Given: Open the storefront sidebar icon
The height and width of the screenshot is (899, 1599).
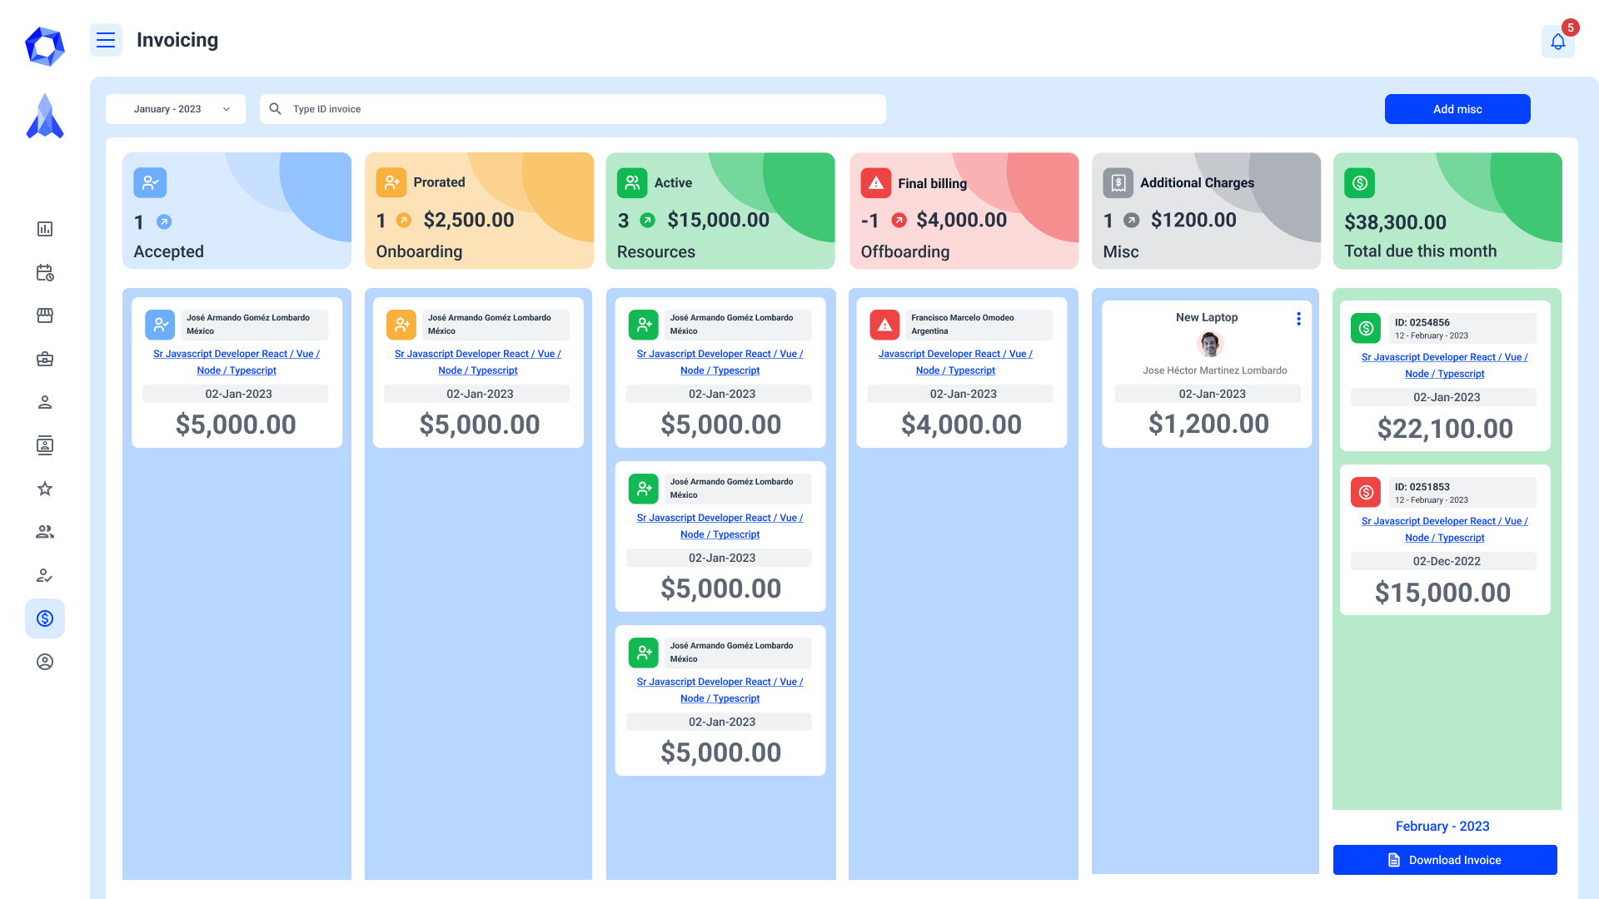Looking at the screenshot, I should pyautogui.click(x=45, y=315).
